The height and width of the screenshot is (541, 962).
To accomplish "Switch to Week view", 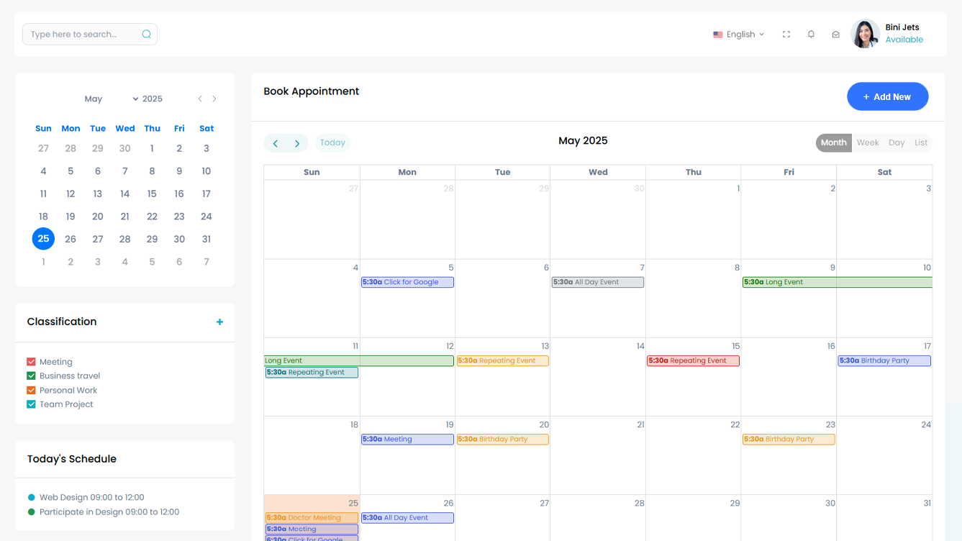I will click(x=867, y=142).
